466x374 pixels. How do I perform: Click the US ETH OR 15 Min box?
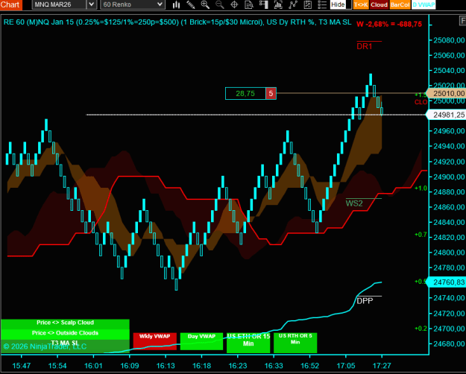coord(248,343)
